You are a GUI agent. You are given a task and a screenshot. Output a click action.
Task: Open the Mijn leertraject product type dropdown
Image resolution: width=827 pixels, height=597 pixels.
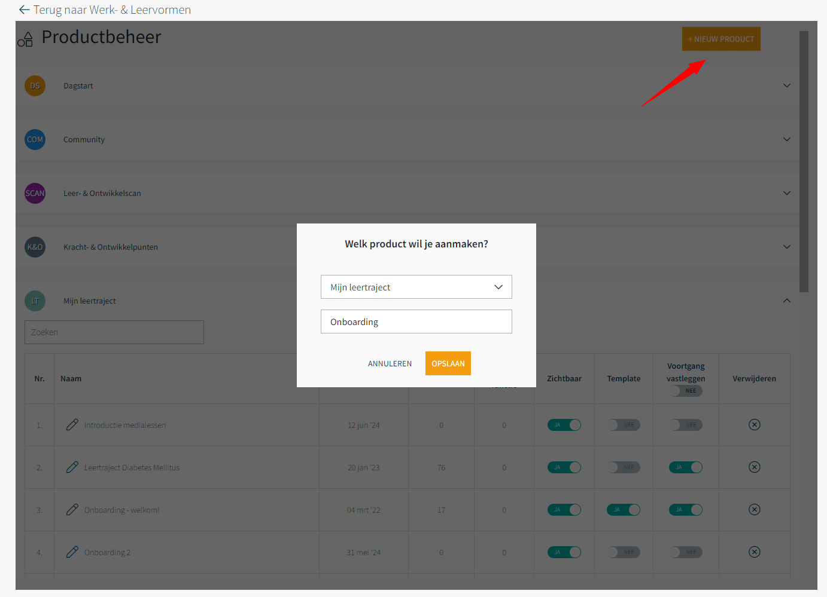coord(416,287)
